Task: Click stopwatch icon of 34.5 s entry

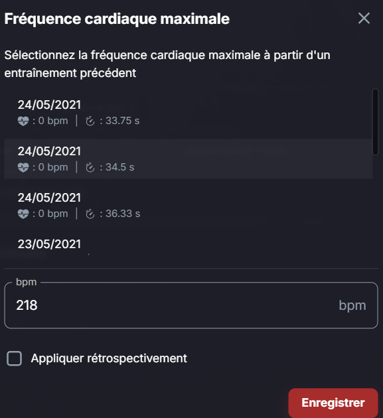Action: click(90, 167)
